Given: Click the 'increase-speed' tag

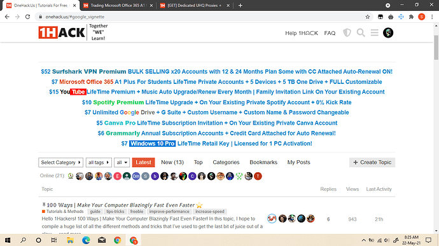Looking at the screenshot, I should tap(210, 212).
